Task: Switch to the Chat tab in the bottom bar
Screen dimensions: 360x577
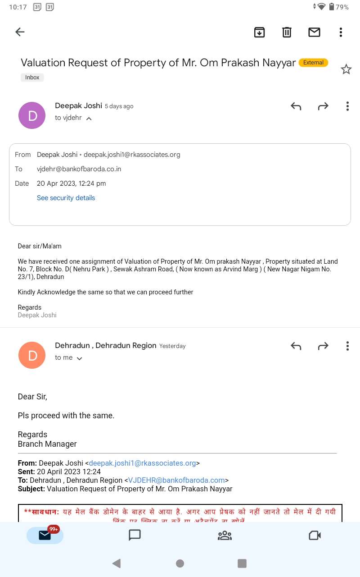Action: pyautogui.click(x=135, y=535)
